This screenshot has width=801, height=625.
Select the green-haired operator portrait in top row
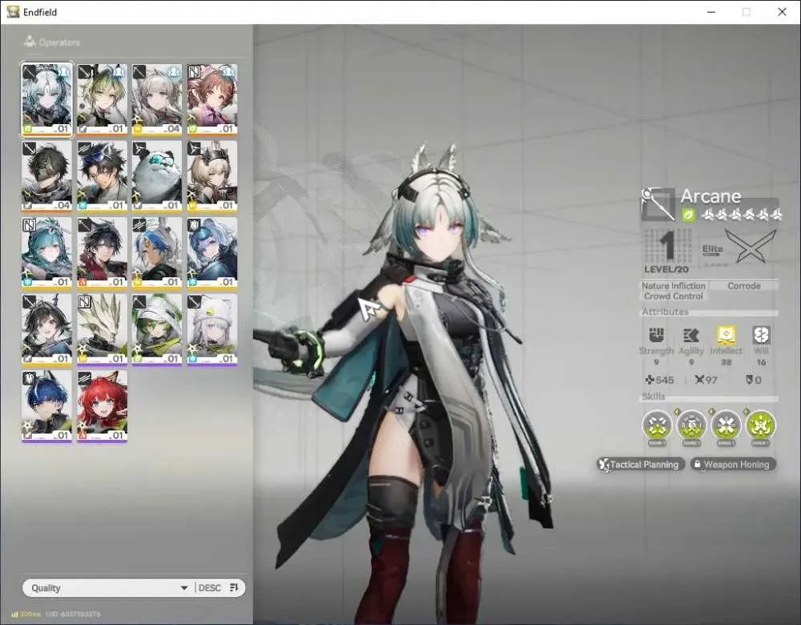click(103, 99)
